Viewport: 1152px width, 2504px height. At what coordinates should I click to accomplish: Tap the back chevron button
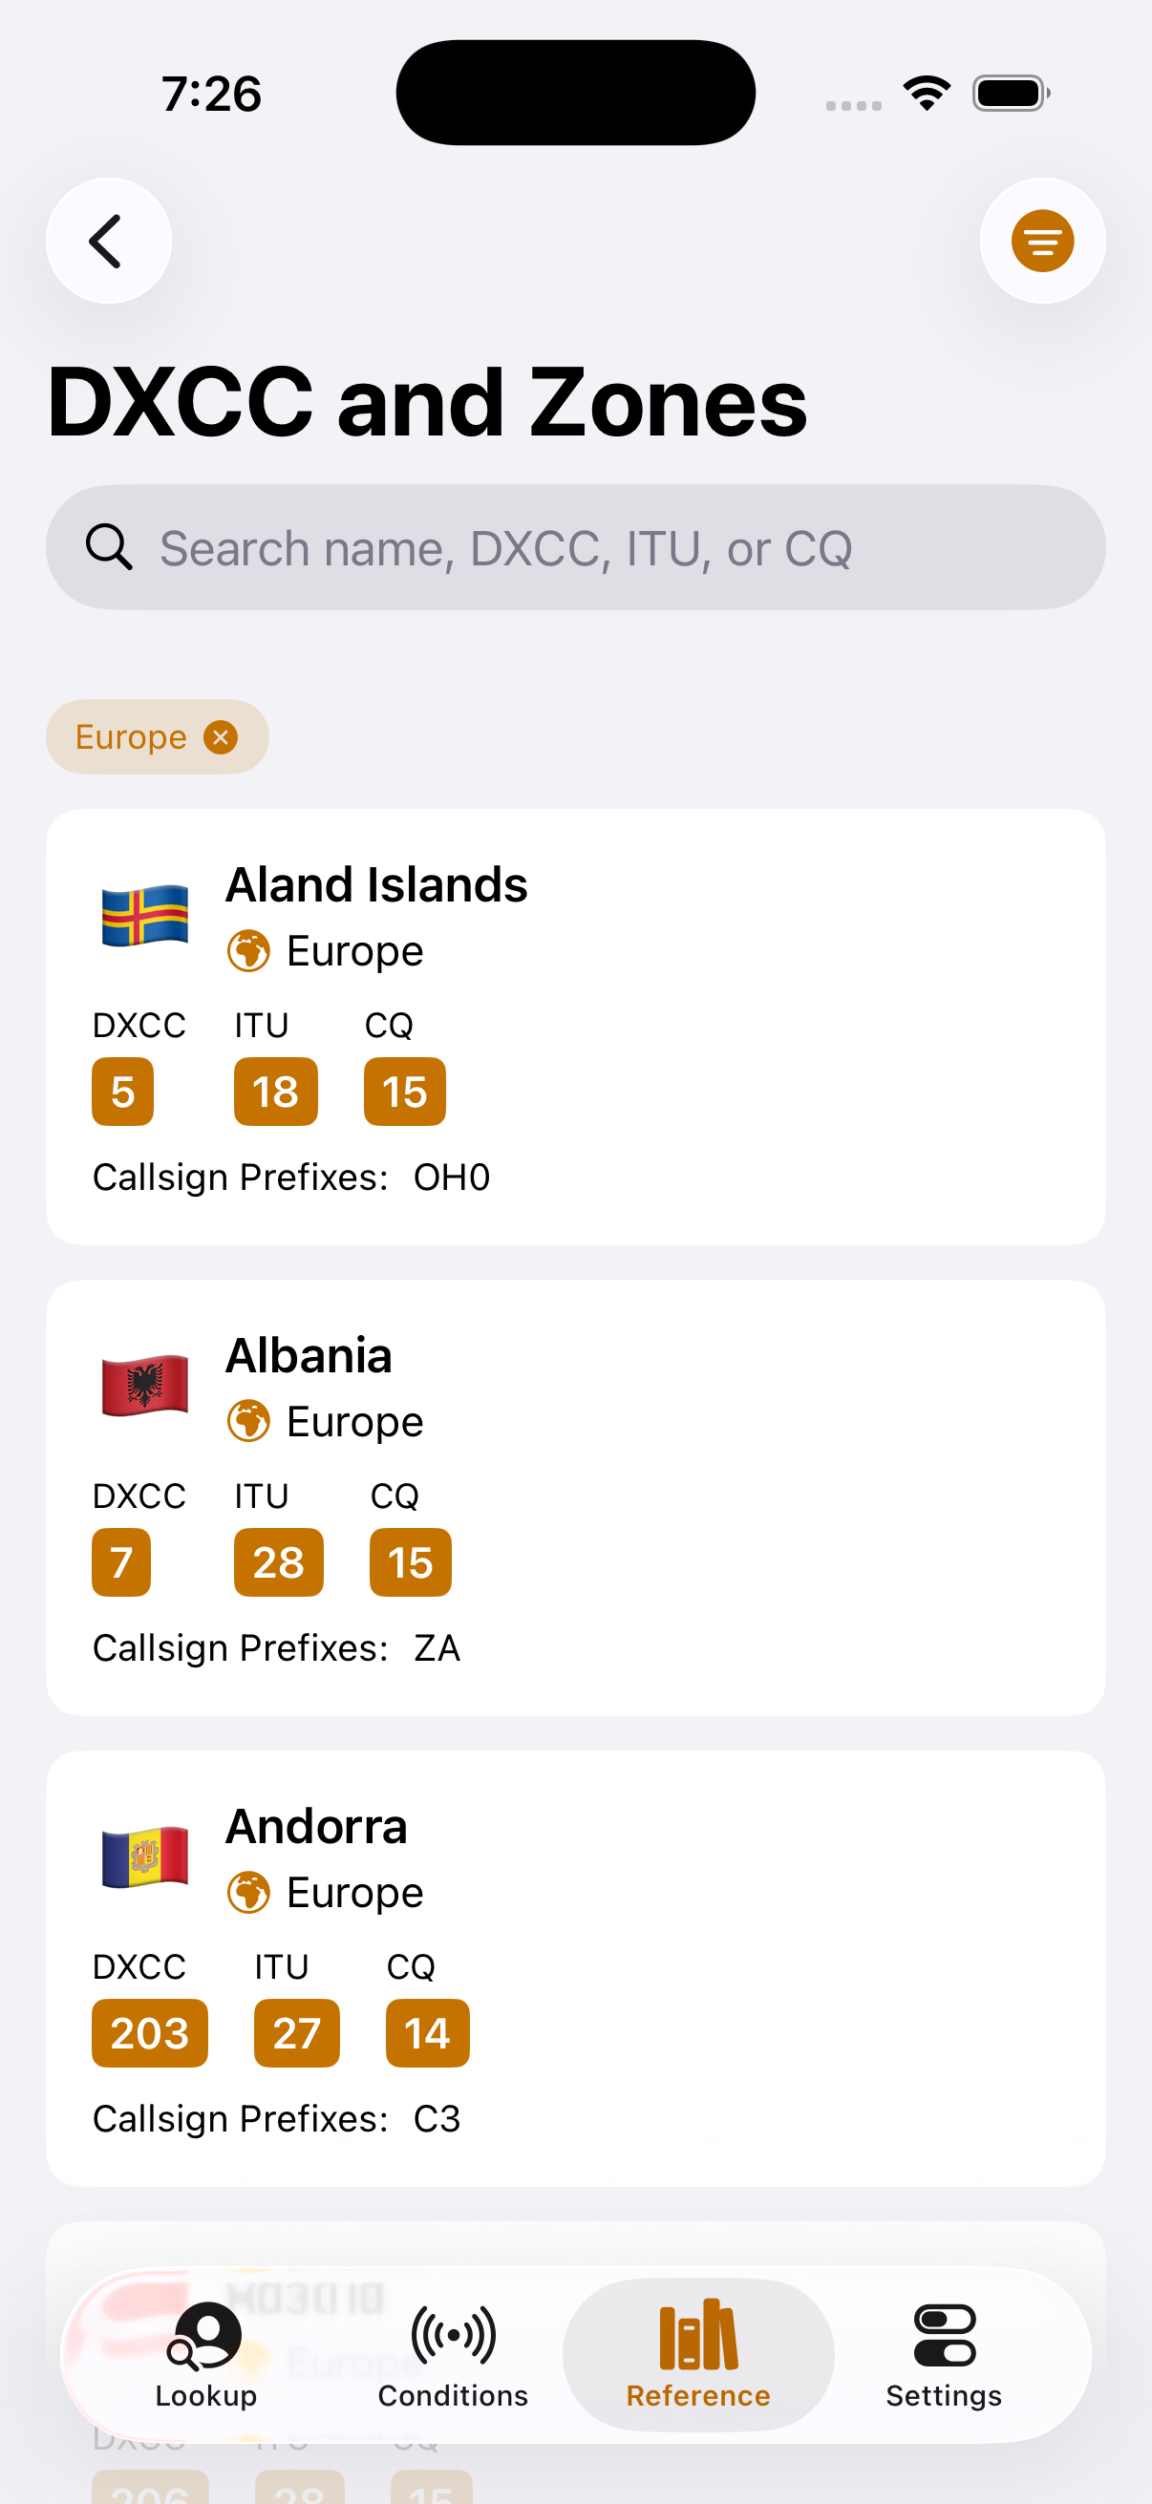(108, 241)
